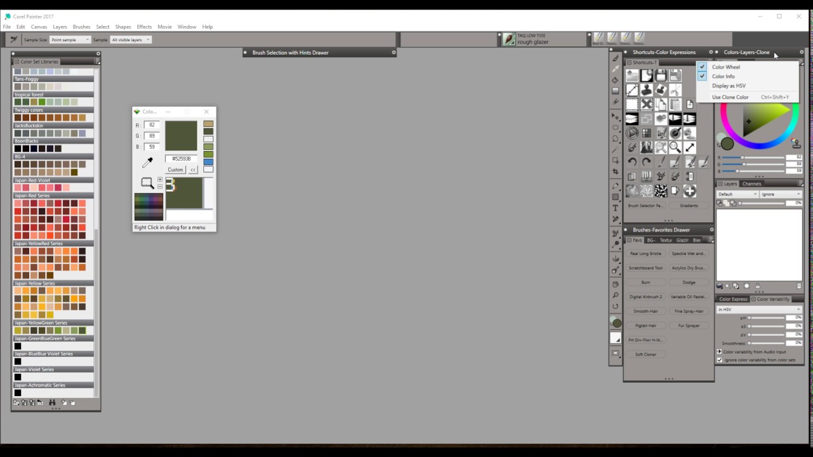Select the Magnifier tool in toolbox
The image size is (813, 457).
point(615,295)
